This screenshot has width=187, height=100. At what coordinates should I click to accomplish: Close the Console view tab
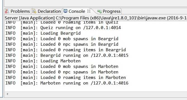click(89, 11)
